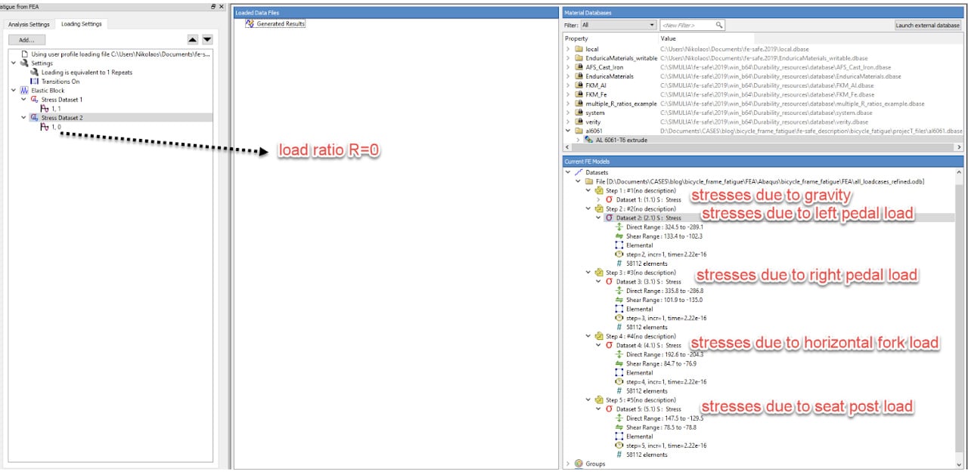
Task: Select Generated Results in Loaded Data Files
Action: pyautogui.click(x=281, y=24)
